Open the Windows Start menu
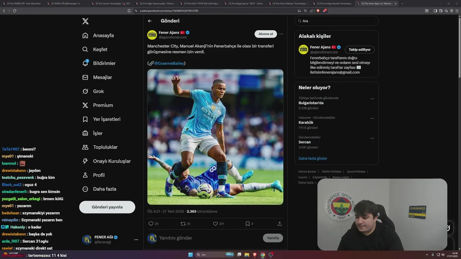This screenshot has height=259, width=461. point(191,255)
